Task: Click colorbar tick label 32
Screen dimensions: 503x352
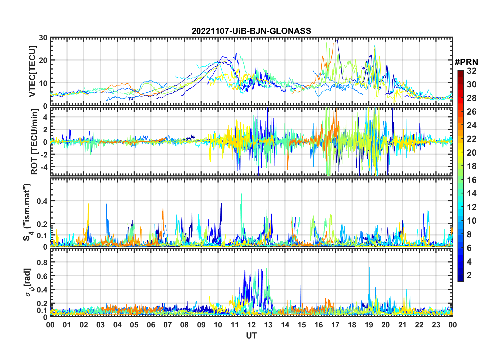Action: (472, 71)
